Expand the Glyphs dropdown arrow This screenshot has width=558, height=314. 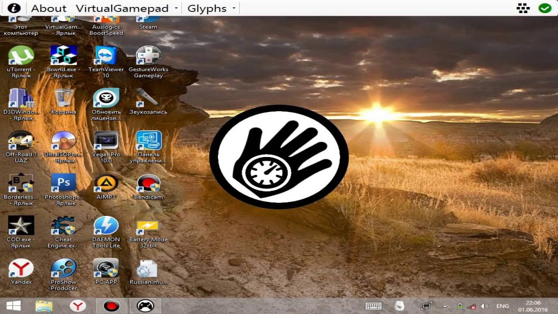click(234, 8)
